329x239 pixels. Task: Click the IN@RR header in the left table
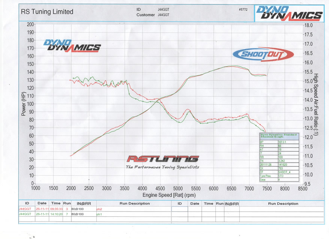[82, 204]
